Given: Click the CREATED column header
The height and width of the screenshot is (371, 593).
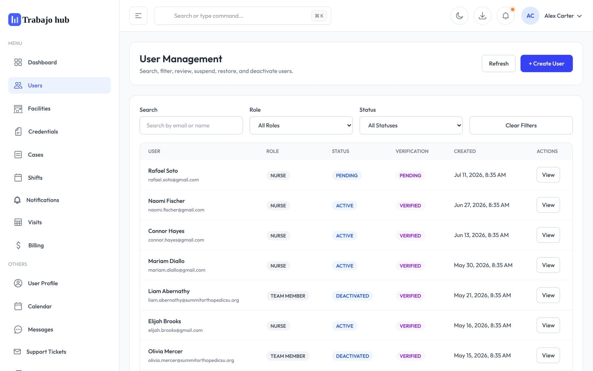Looking at the screenshot, I should [465, 151].
